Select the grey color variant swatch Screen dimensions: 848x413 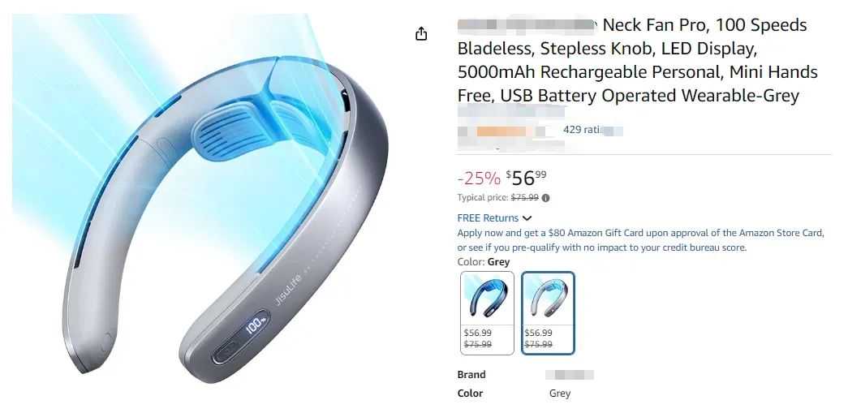(x=548, y=313)
